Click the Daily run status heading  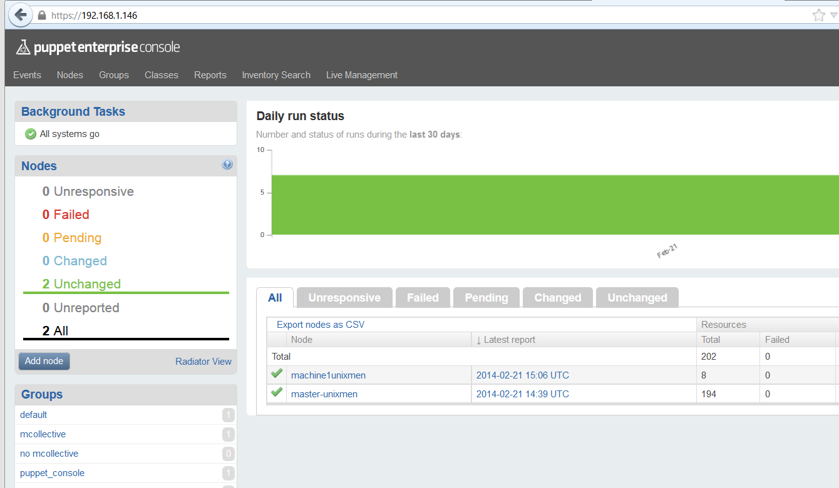tap(301, 116)
